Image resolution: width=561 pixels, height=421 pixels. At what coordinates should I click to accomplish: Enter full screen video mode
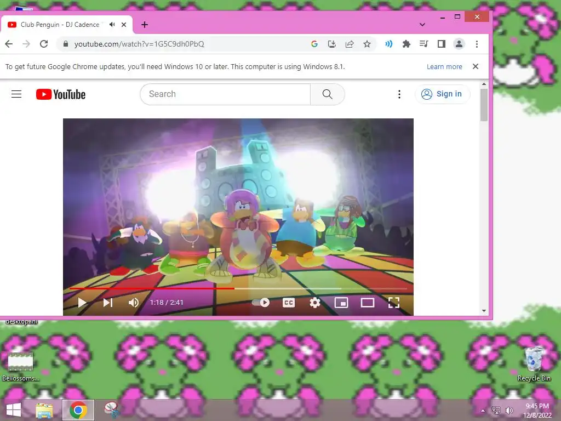point(394,303)
